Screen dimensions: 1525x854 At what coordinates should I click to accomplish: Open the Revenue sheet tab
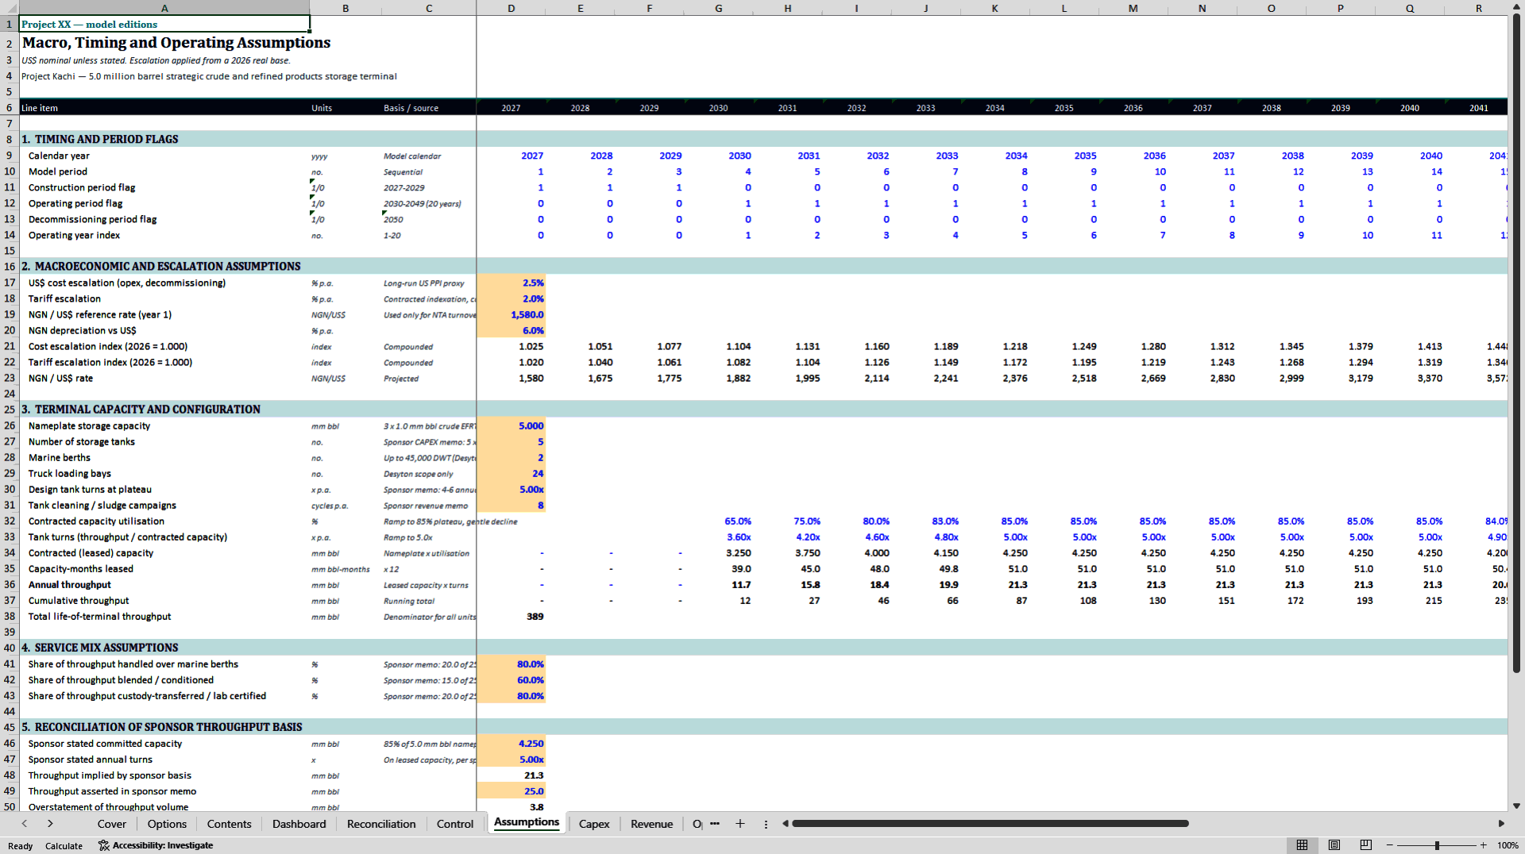pyautogui.click(x=652, y=824)
